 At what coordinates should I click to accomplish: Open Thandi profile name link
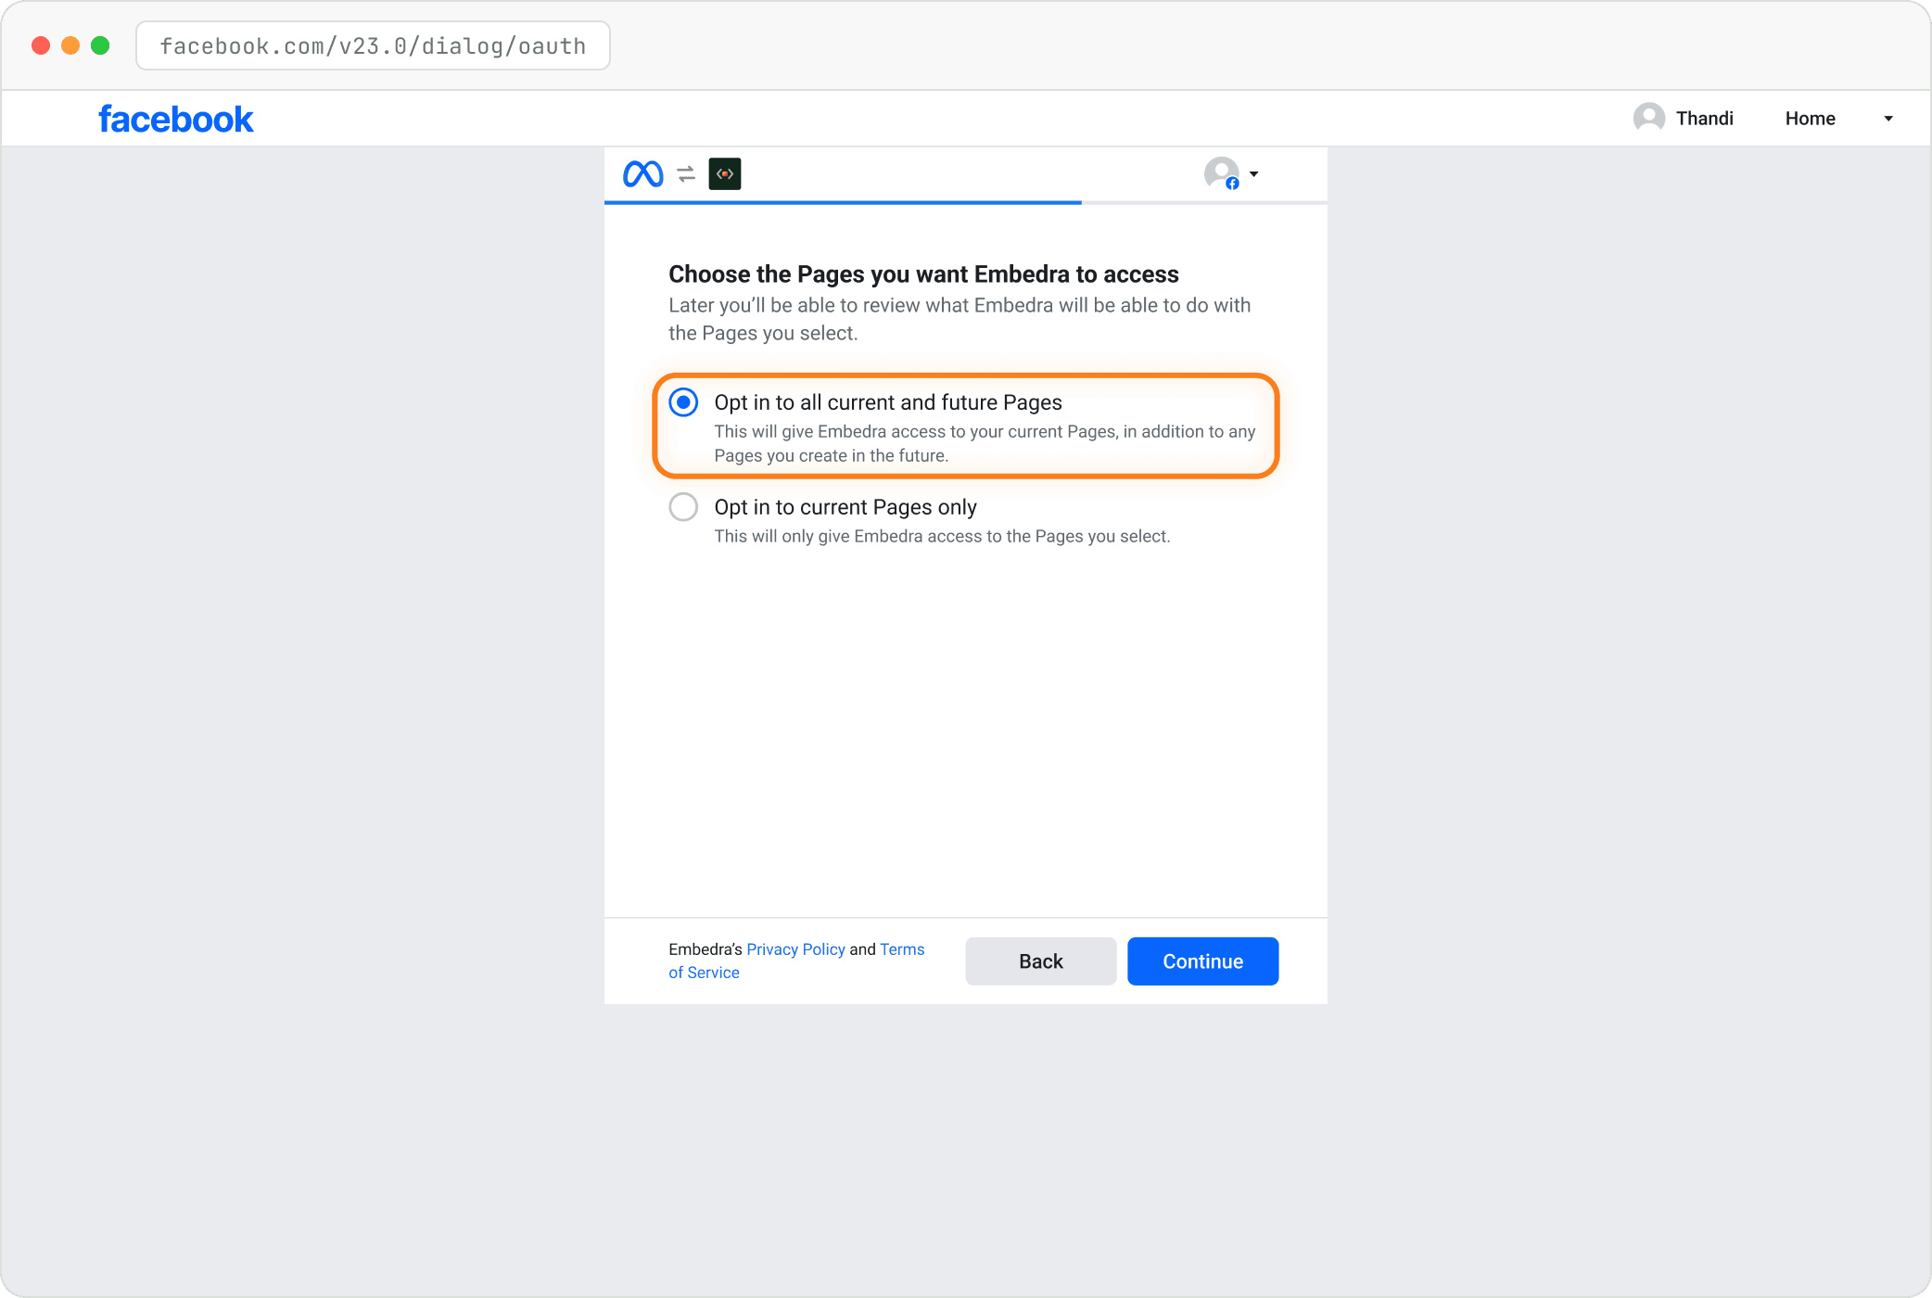1704,119
